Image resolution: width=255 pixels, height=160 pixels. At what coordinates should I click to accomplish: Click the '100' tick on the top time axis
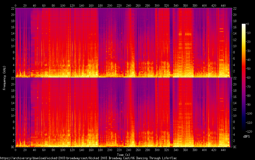click(63, 5)
